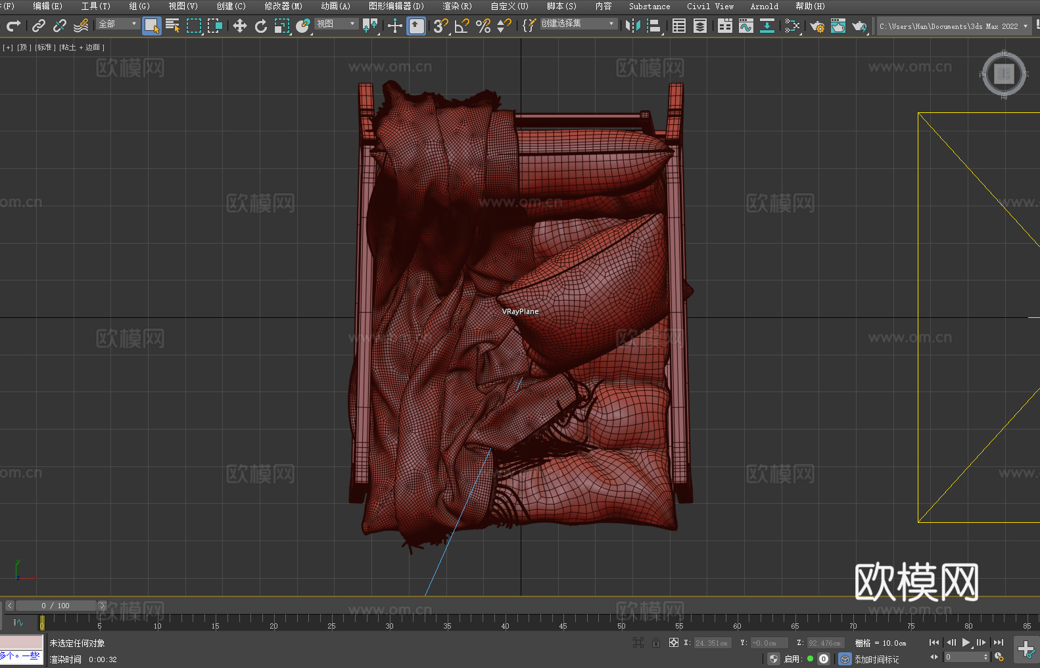Click the Z coordinate field
Screen dimensions: 1040x668
[x=825, y=643]
